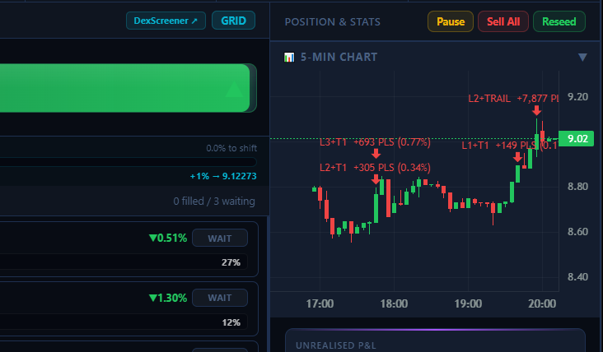Click the ▼0.51% distance value
This screenshot has height=352, width=603.
point(168,238)
